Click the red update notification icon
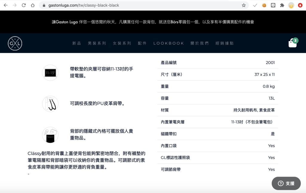 pos(300,5)
